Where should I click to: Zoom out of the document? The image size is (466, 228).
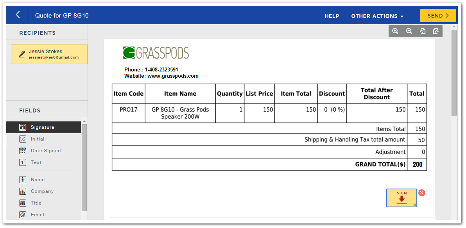coord(409,31)
